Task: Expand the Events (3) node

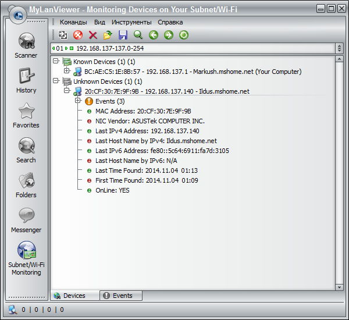Action: [77, 101]
